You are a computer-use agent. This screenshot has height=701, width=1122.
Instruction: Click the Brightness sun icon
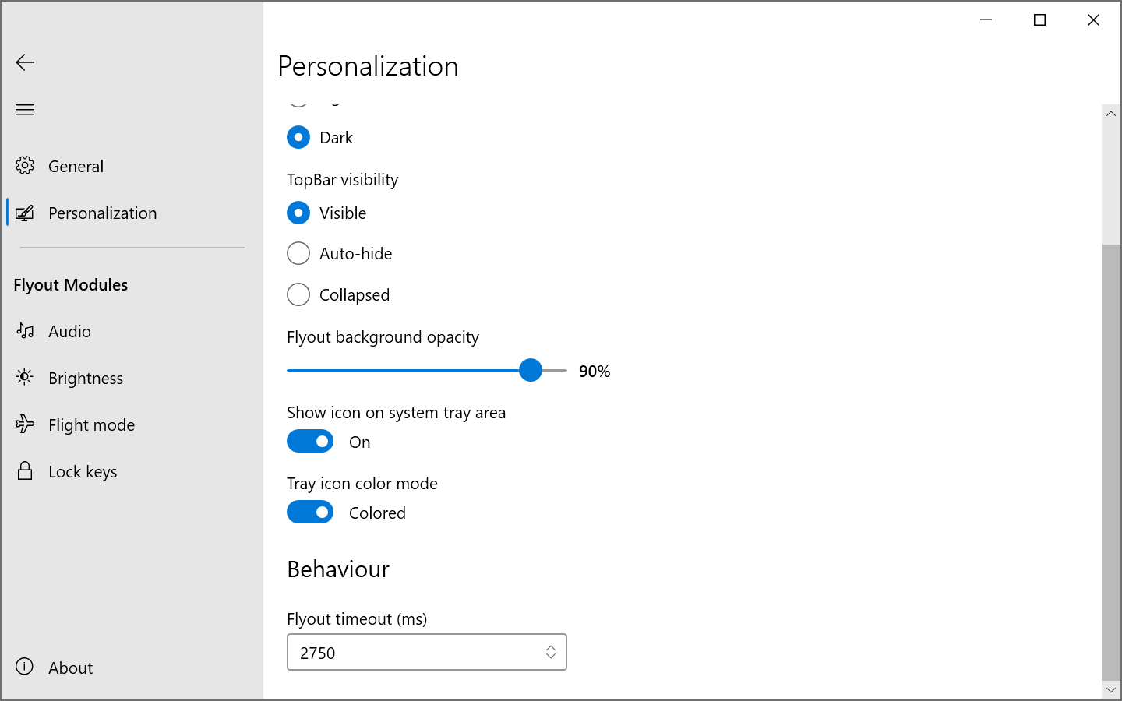pos(25,378)
